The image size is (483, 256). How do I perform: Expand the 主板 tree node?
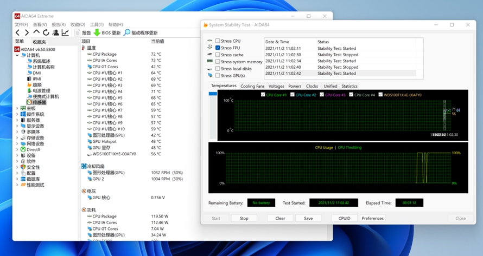click(x=17, y=108)
